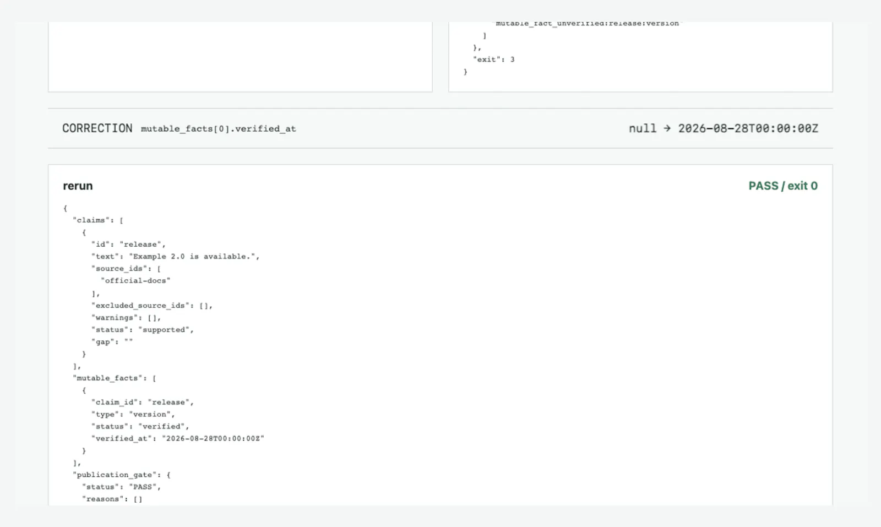Select the "source_ids": [ line

[x=126, y=269]
